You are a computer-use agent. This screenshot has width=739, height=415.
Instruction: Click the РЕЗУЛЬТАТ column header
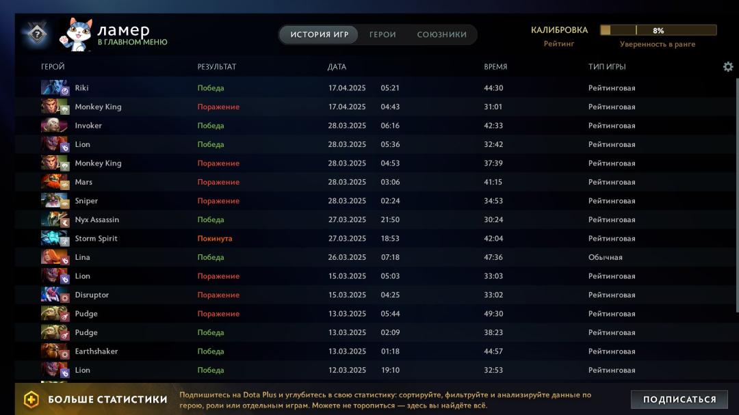click(x=217, y=67)
